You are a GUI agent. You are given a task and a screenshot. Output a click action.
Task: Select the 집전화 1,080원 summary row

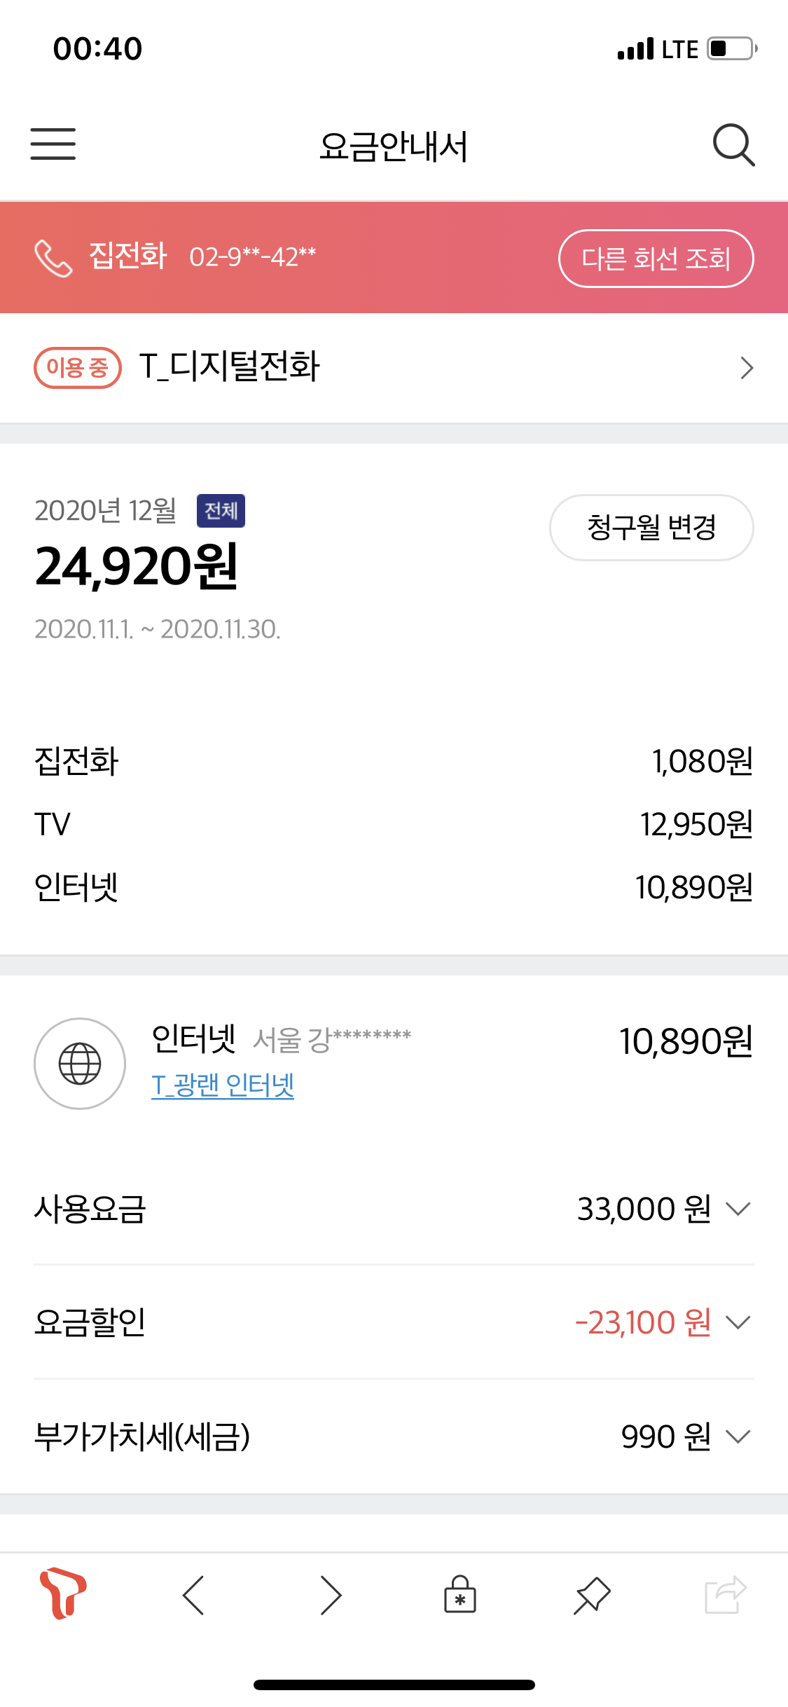pos(394,761)
